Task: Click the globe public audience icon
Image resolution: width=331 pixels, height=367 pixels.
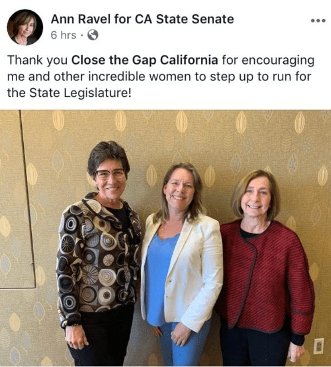Action: (x=93, y=35)
